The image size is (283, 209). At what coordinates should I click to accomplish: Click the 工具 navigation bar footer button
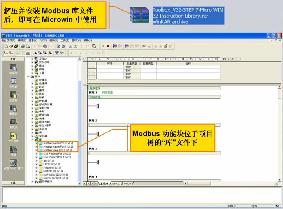click(x=13, y=183)
